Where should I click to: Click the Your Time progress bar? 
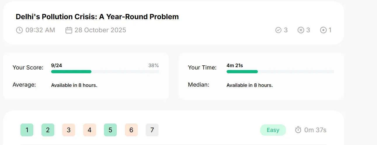(x=280, y=71)
